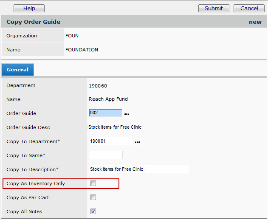Select the empty Copy To Name field
Image resolution: width=268 pixels, height=220 pixels.
[x=105, y=155]
